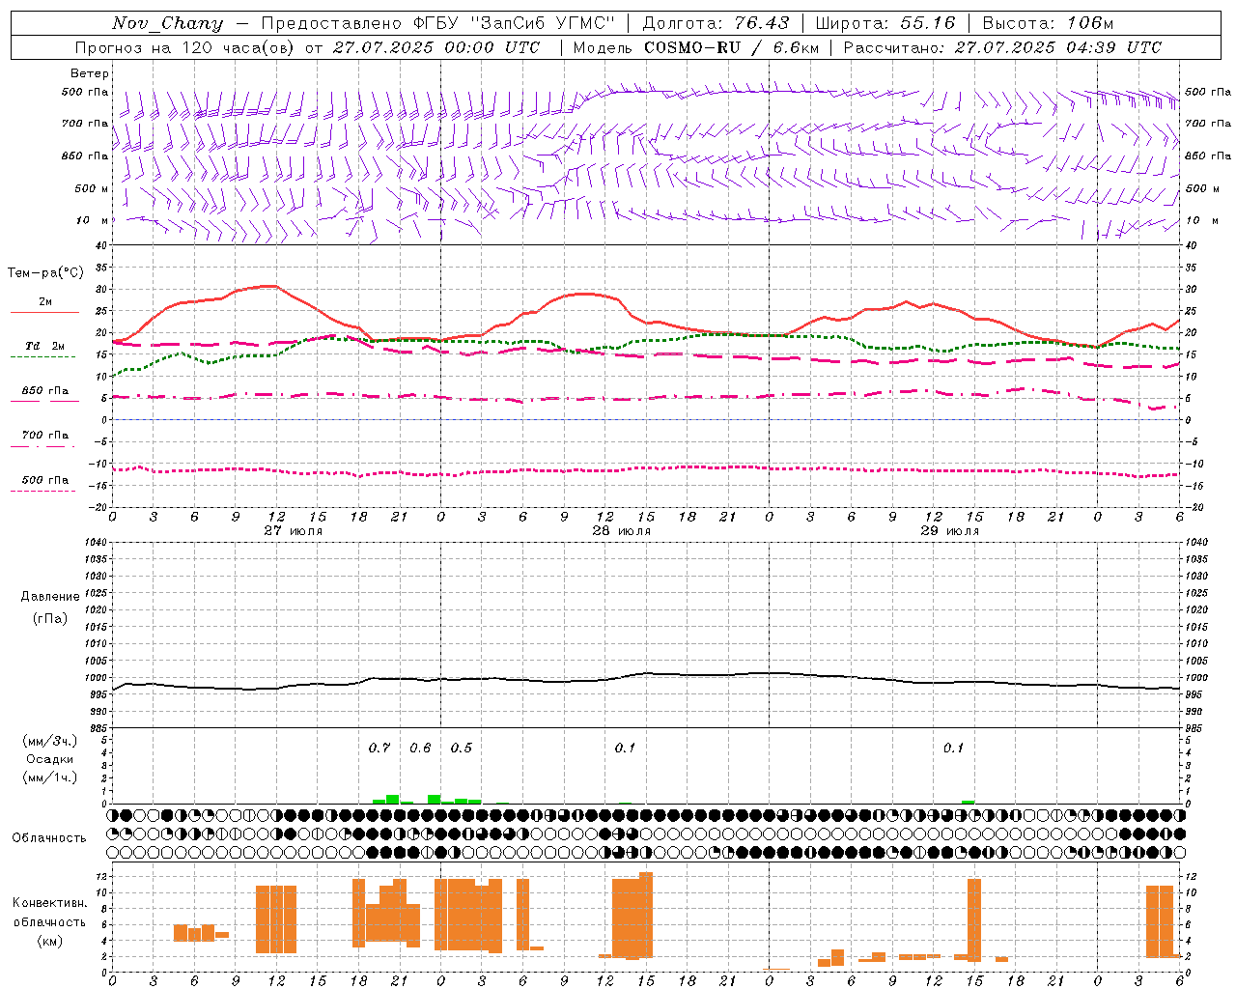Click 850 гПа in the temperature legend
The width and height of the screenshot is (1236, 989).
click(x=44, y=391)
